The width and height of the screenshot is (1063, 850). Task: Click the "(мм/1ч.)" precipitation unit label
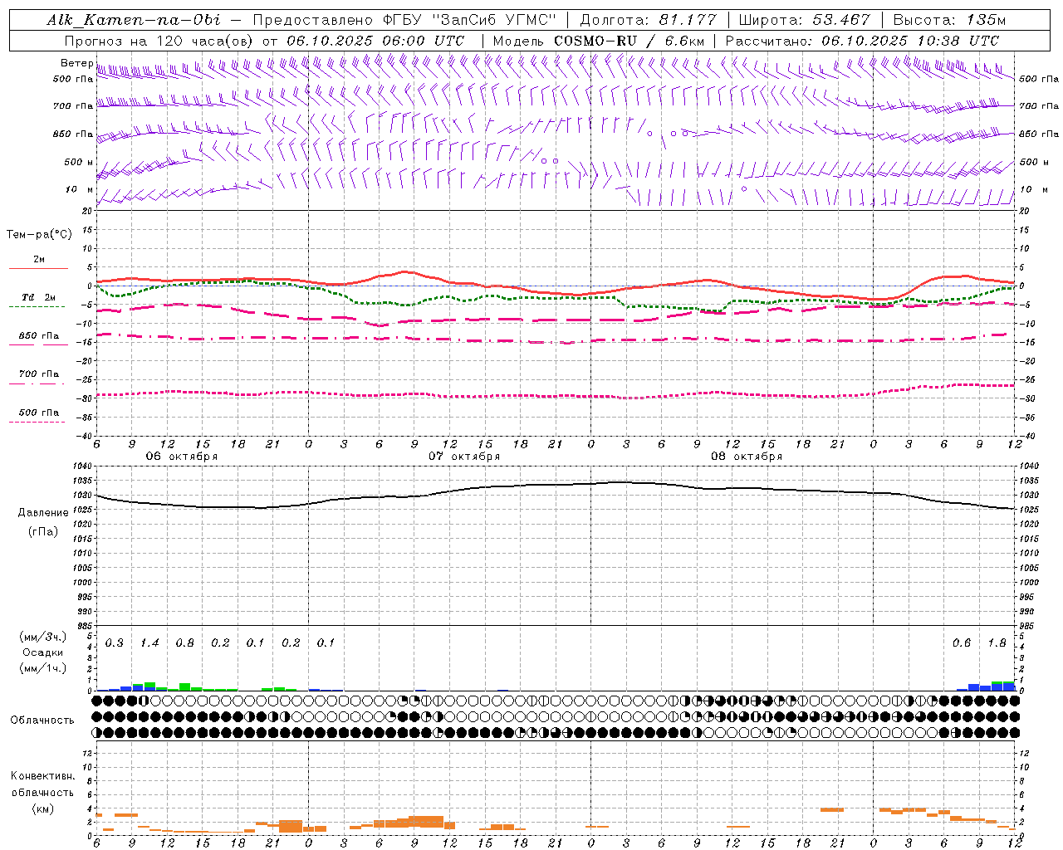(x=43, y=668)
